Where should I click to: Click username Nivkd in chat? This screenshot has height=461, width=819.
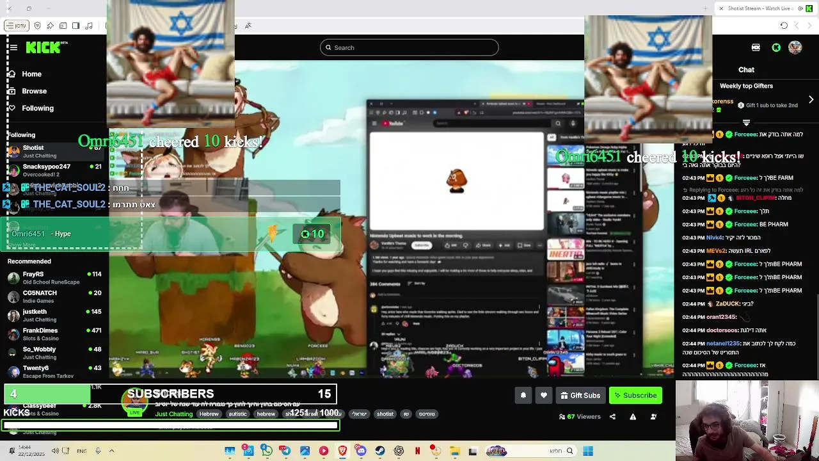pos(715,238)
